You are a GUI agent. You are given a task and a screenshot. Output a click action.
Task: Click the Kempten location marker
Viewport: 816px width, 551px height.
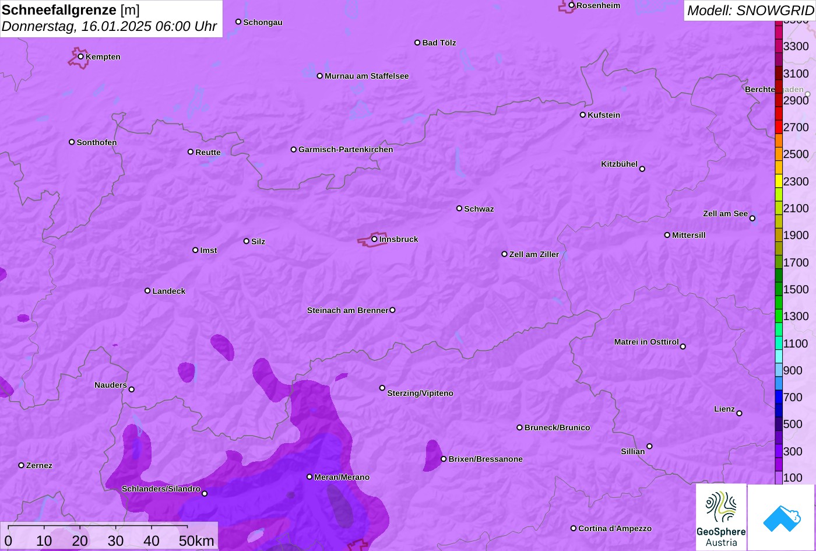pyautogui.click(x=81, y=57)
